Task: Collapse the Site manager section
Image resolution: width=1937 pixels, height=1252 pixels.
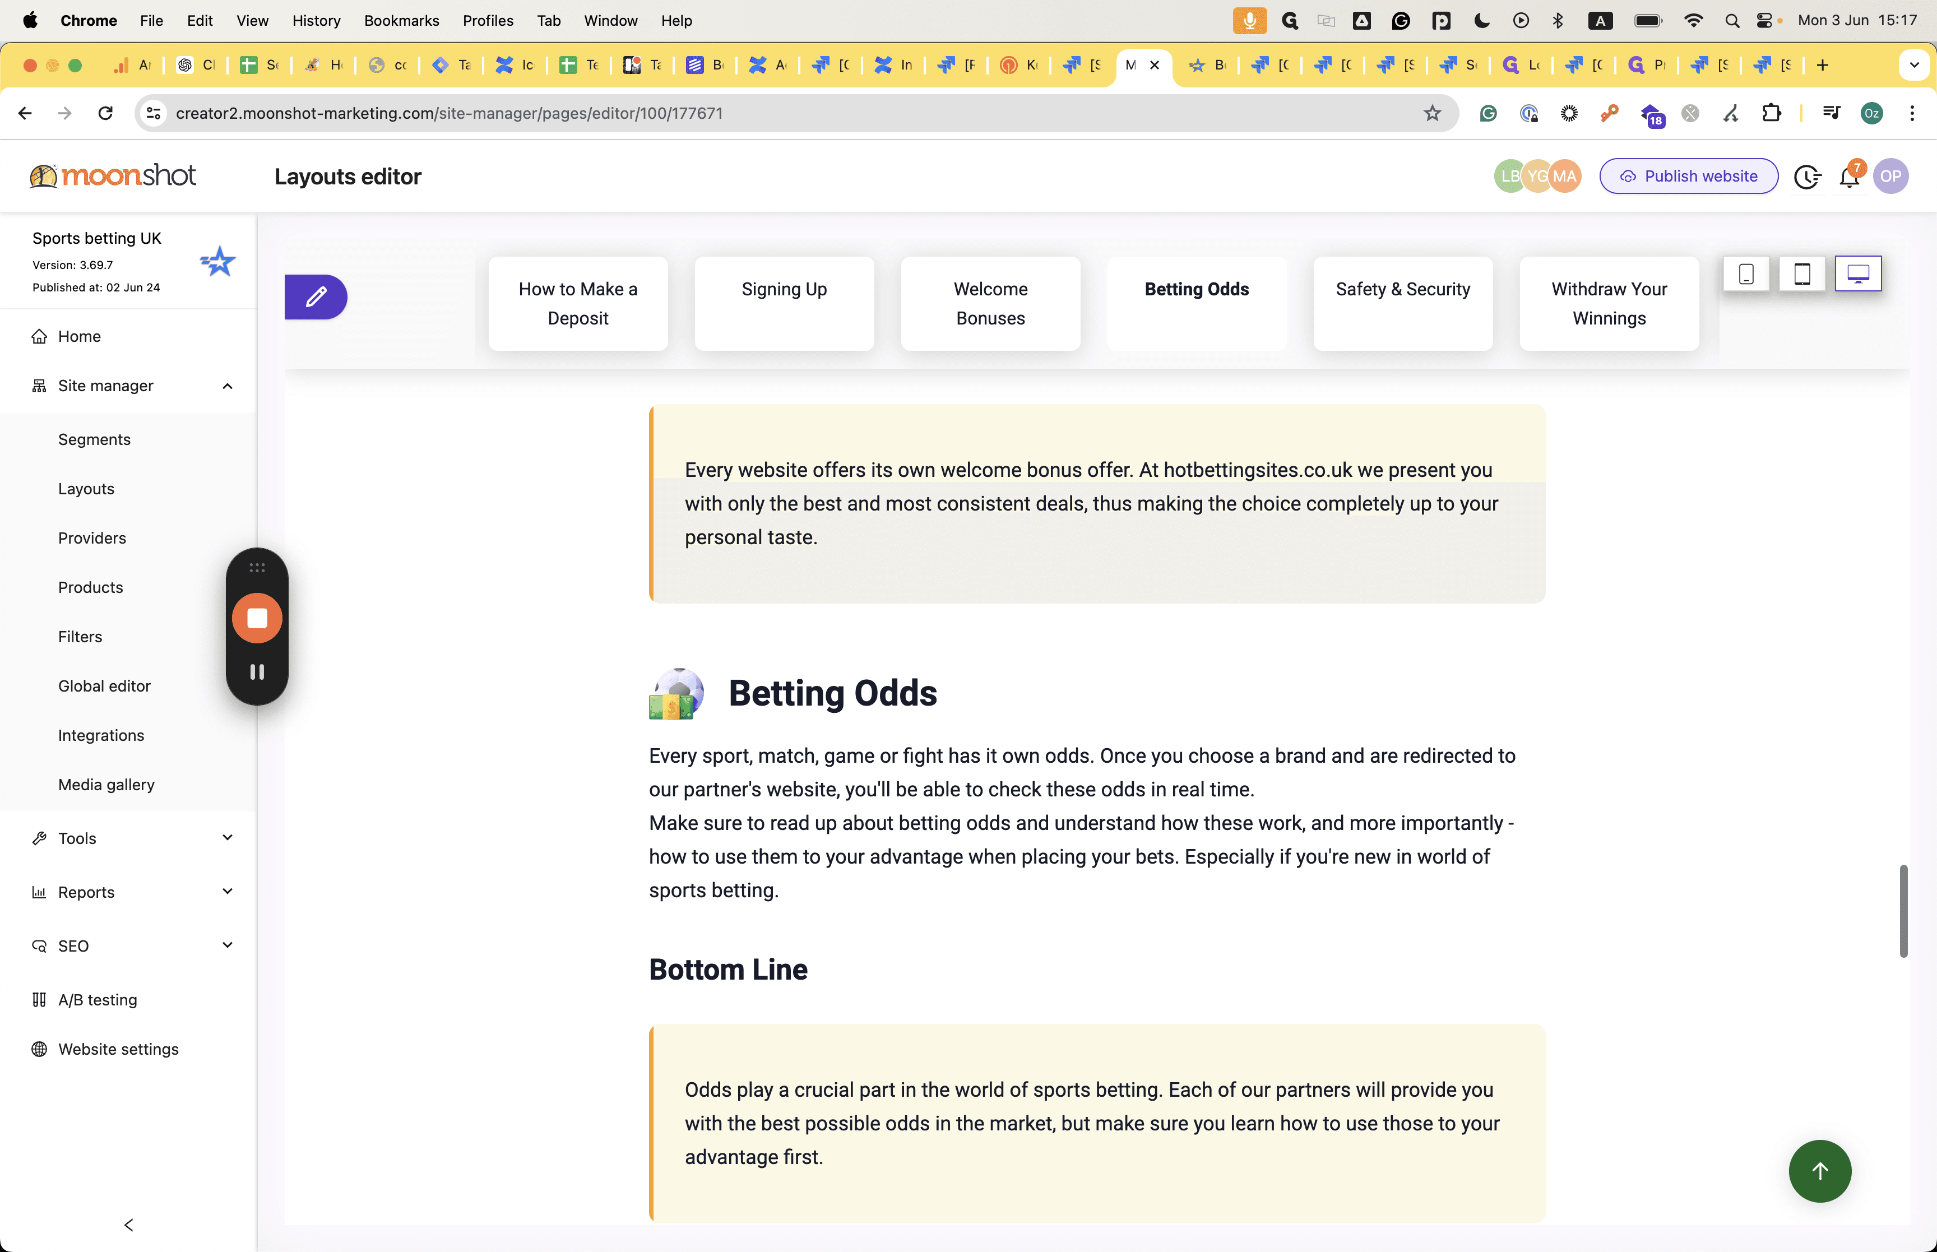Action: 228,386
